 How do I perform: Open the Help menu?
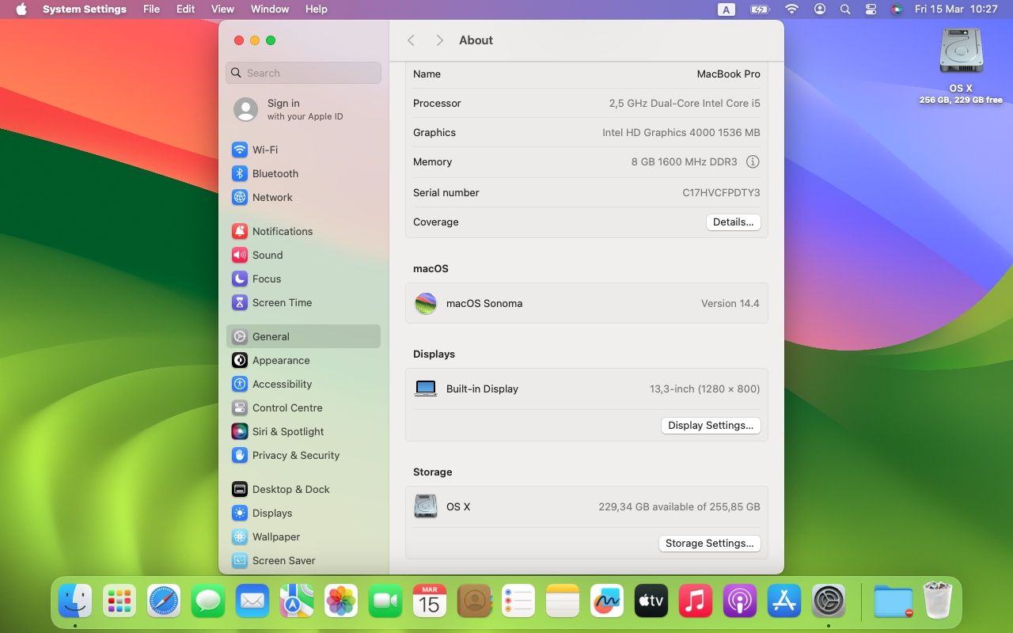pyautogui.click(x=317, y=9)
